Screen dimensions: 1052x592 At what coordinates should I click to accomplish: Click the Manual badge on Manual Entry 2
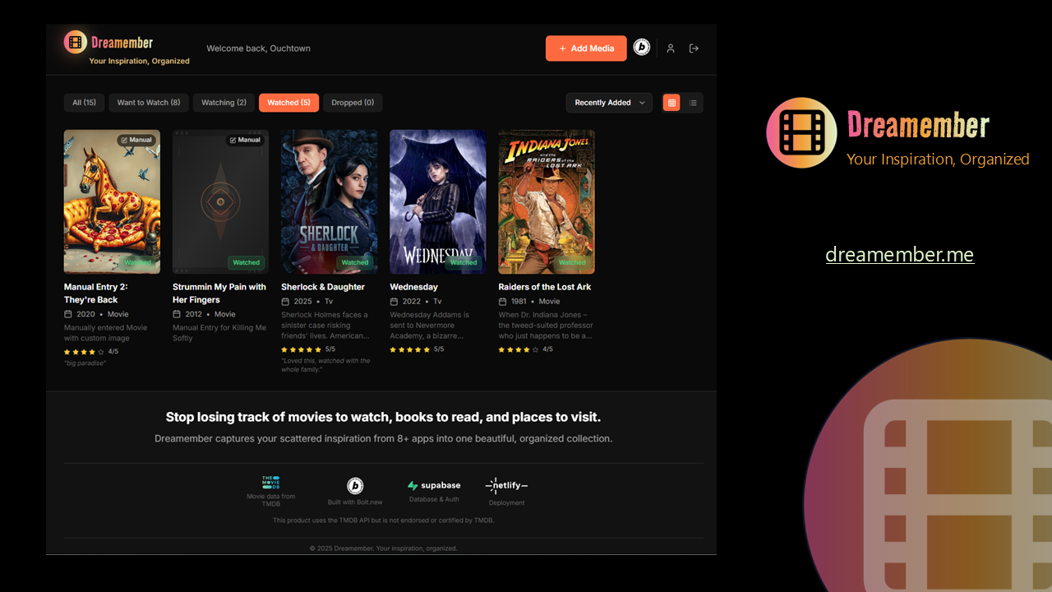(x=136, y=140)
